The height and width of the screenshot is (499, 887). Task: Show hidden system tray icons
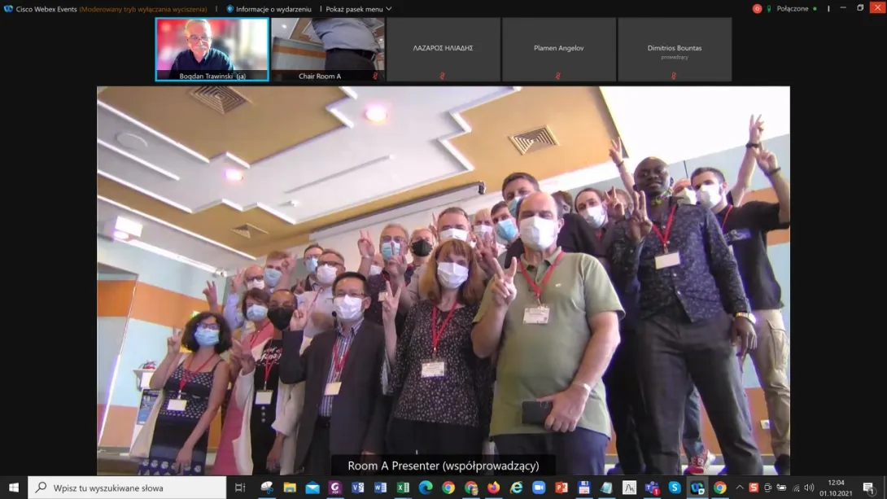point(740,488)
